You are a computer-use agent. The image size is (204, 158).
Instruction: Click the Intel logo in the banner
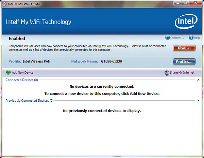click(x=185, y=22)
